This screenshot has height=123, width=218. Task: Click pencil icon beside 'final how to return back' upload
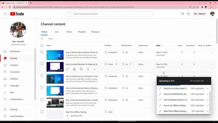pyautogui.click(x=160, y=88)
